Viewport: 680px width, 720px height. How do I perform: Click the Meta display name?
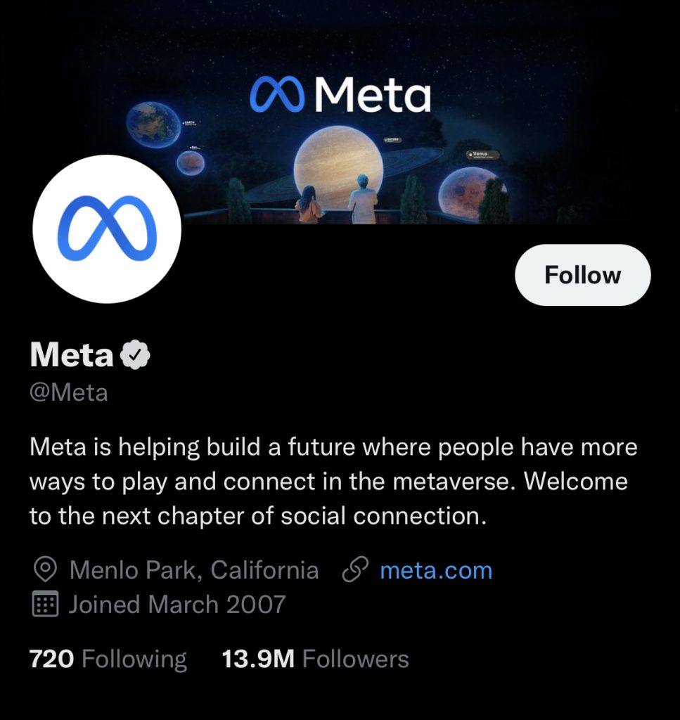(x=71, y=356)
